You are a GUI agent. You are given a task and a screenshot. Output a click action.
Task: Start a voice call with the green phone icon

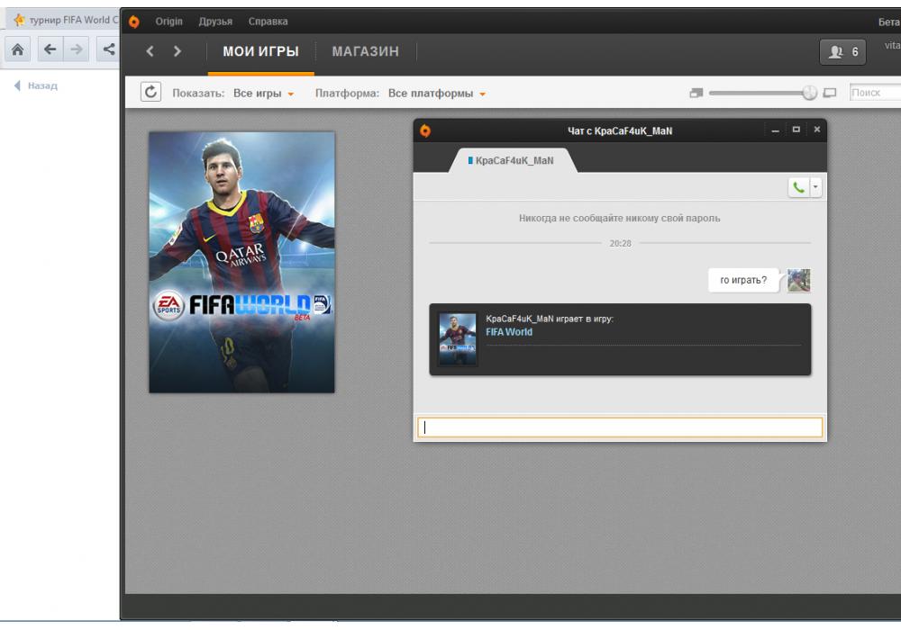798,187
